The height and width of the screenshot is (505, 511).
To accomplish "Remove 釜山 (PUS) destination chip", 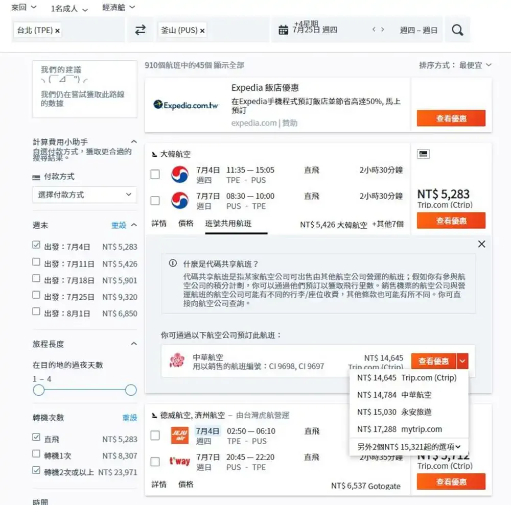I will pos(202,31).
